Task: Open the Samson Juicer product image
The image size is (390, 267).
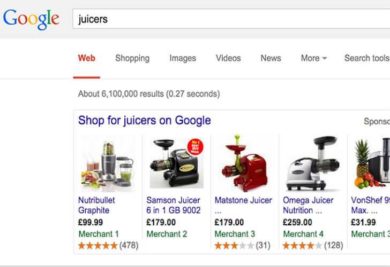Action: [177, 163]
